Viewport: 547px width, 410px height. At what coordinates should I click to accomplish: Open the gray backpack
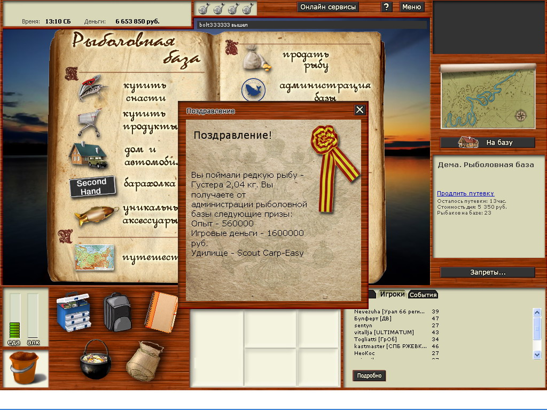coord(118,312)
